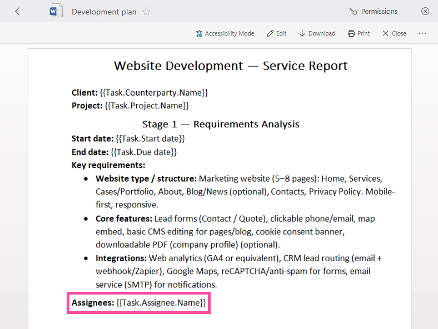Click the Development plan file name
The width and height of the screenshot is (438, 329).
(104, 12)
